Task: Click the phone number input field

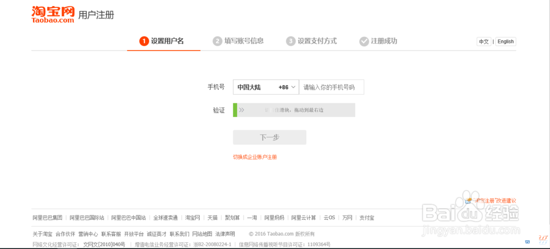Action: [332, 87]
